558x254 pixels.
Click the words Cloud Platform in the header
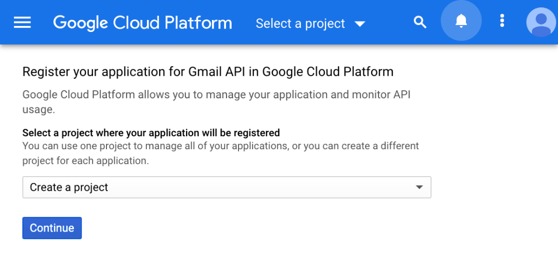click(172, 23)
